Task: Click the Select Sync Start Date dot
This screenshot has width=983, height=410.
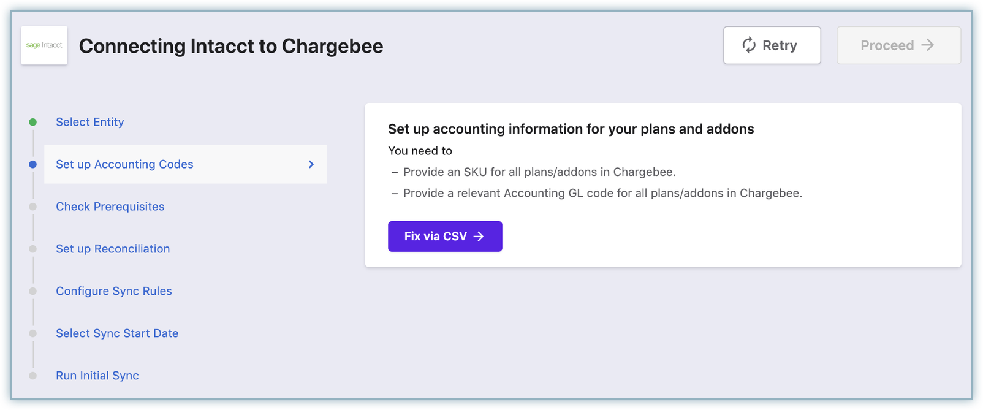Action: (33, 333)
